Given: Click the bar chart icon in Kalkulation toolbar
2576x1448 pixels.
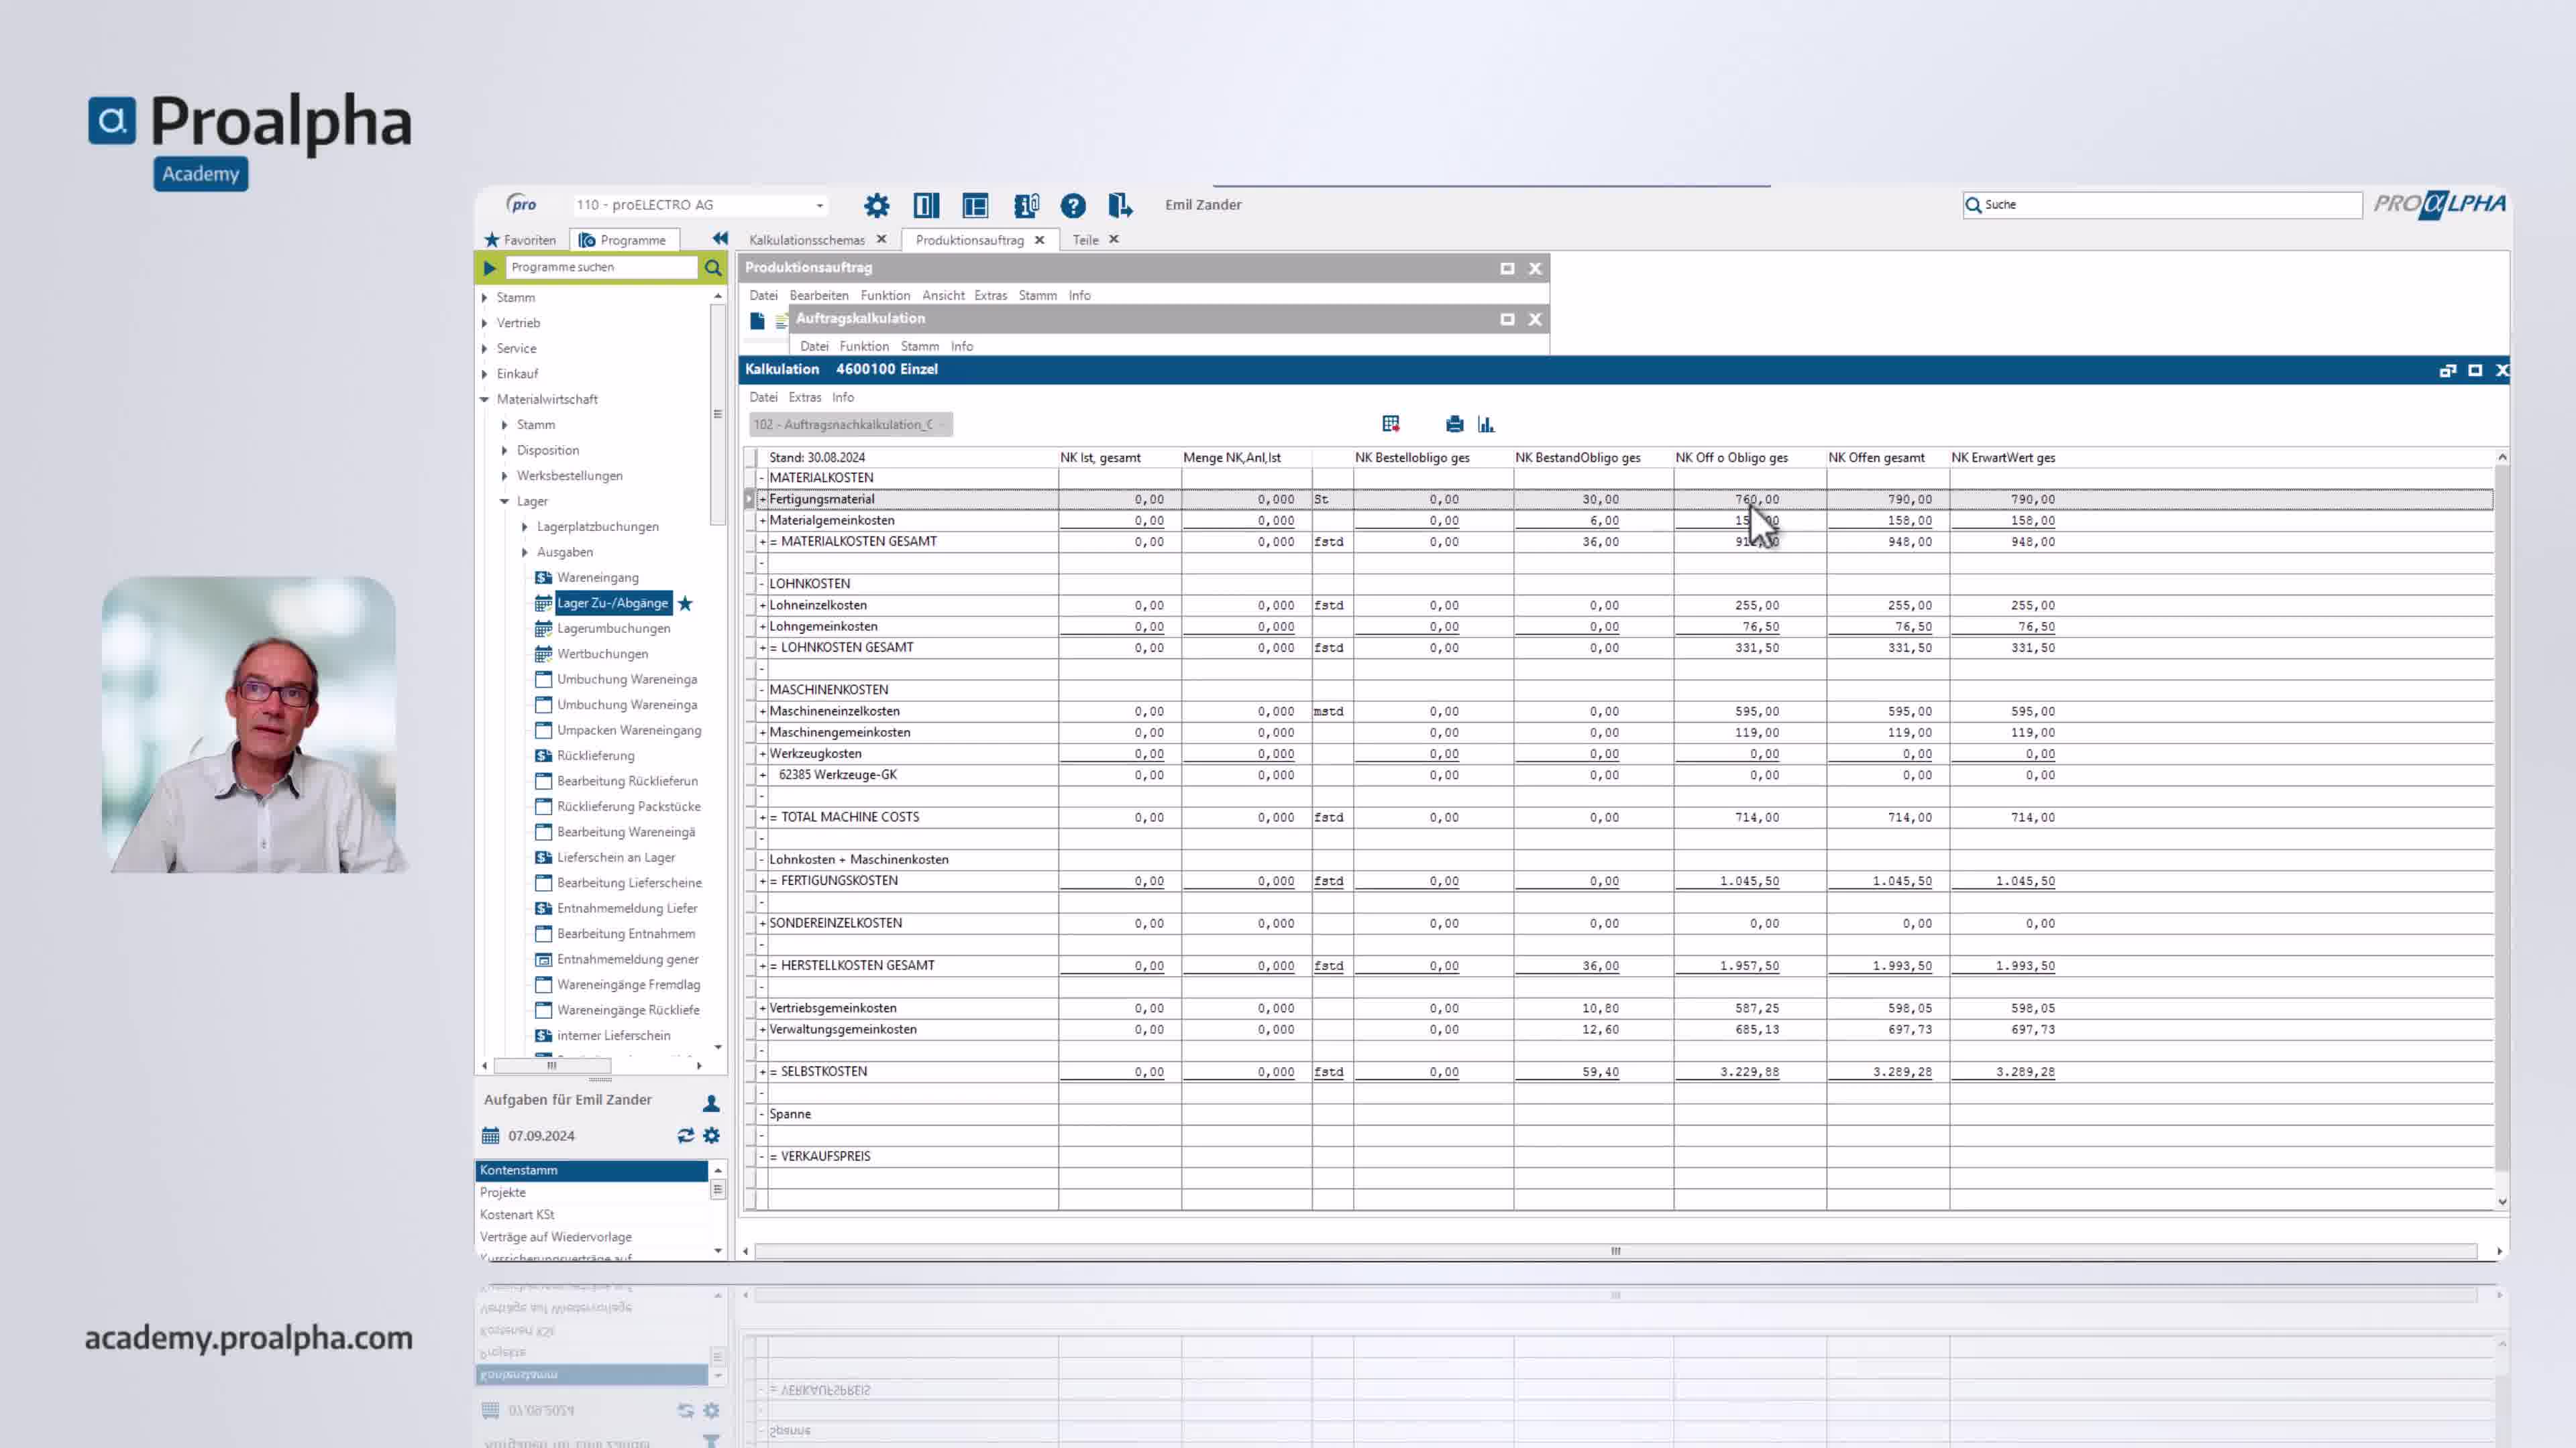Looking at the screenshot, I should click(1486, 425).
